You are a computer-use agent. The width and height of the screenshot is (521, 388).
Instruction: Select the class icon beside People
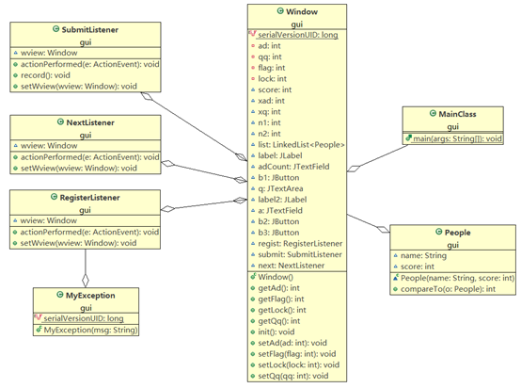[438, 232]
